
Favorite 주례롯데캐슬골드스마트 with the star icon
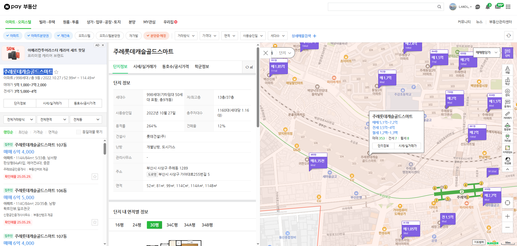(x=56, y=72)
